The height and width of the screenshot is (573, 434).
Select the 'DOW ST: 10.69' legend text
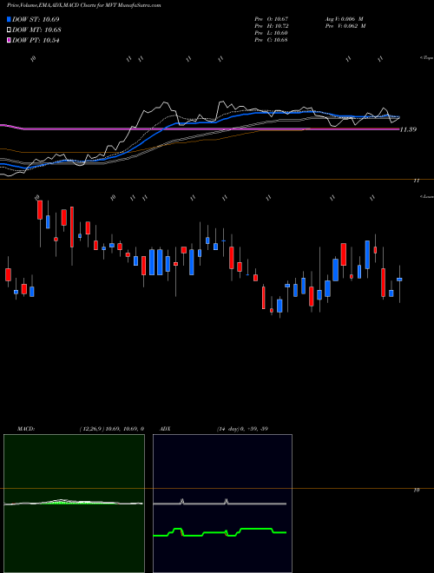[36, 19]
